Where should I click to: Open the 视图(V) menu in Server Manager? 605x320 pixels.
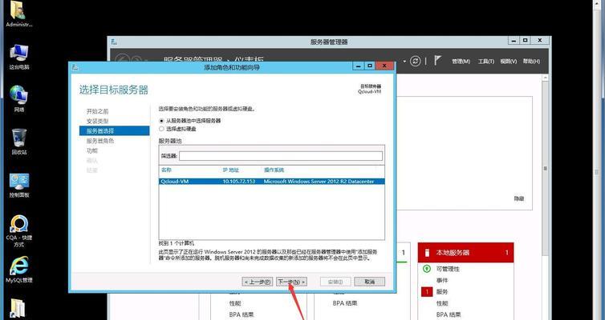tap(508, 62)
